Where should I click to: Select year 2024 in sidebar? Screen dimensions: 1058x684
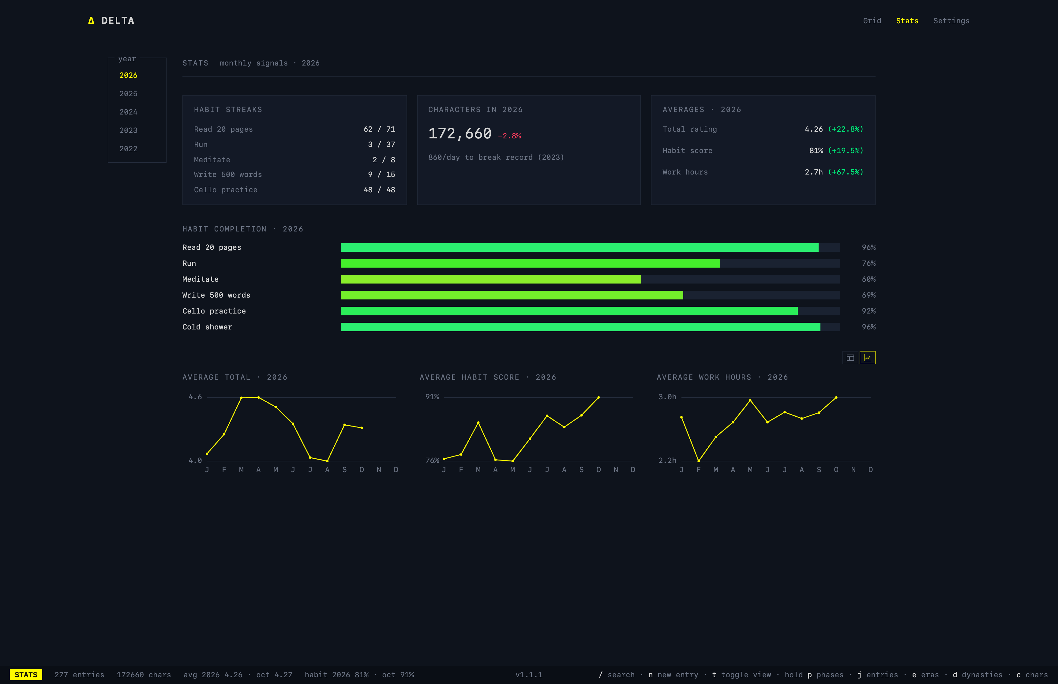pos(128,112)
